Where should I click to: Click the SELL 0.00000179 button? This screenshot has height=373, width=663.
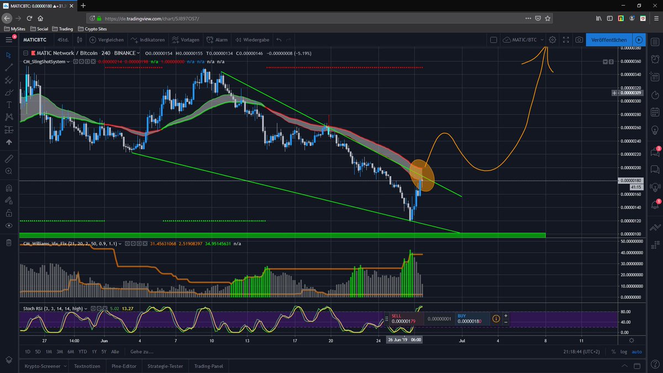click(407, 319)
